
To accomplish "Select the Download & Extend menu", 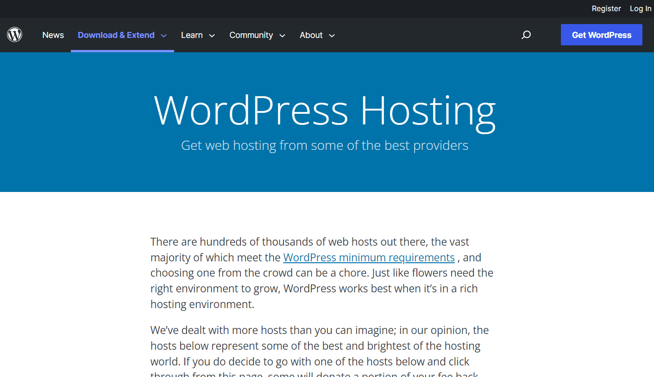I will pyautogui.click(x=116, y=35).
